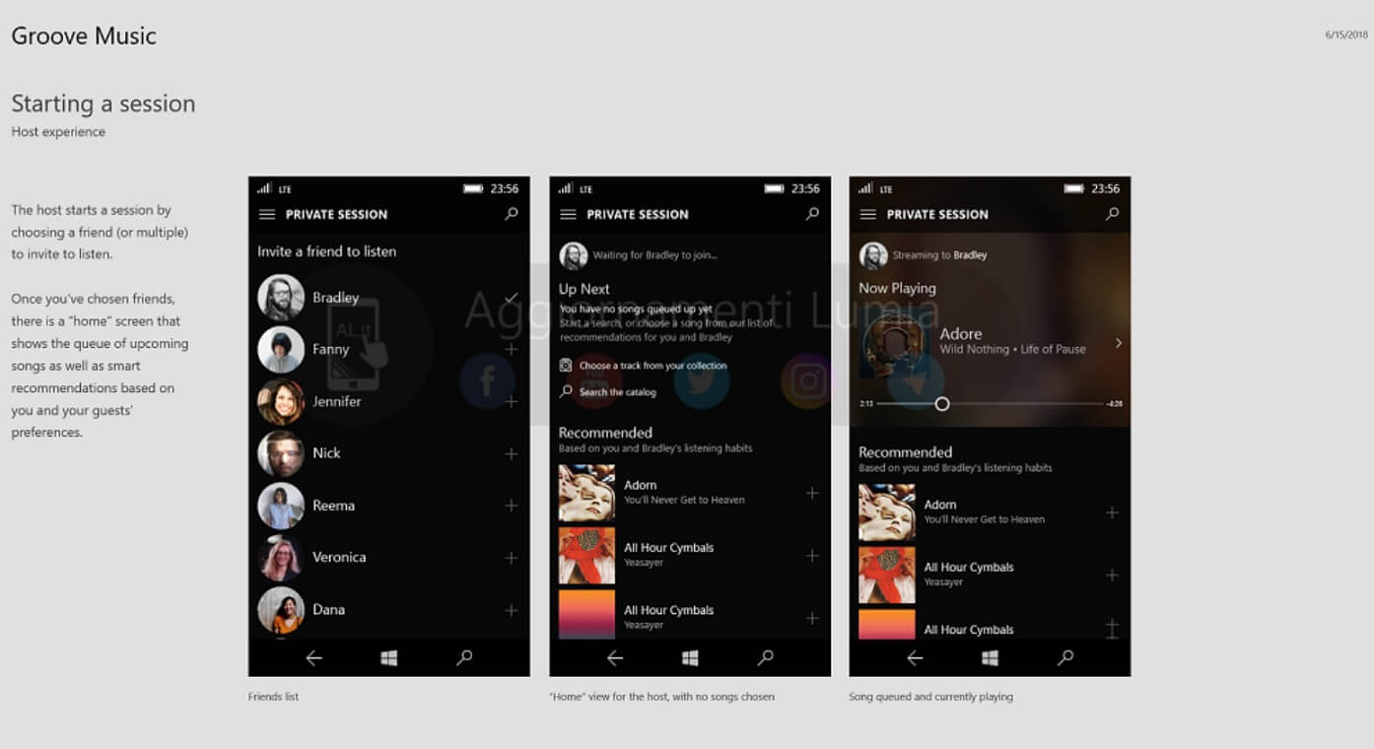Tap back arrow on the Now Playing phone
Viewport: 1374px width, 749px height.
tap(915, 657)
